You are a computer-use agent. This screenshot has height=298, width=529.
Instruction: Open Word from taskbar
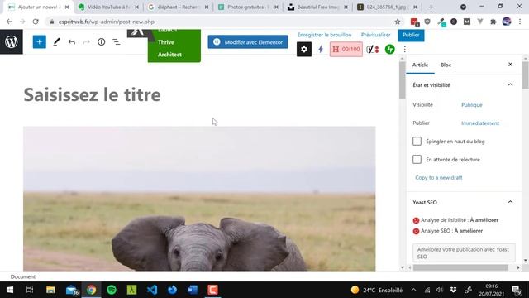click(x=193, y=290)
